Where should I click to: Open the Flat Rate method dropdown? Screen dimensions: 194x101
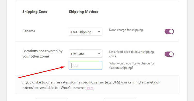point(86,54)
